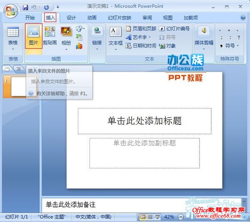Insert an embedded 对象 object
250x222 pixels.
pos(167,46)
